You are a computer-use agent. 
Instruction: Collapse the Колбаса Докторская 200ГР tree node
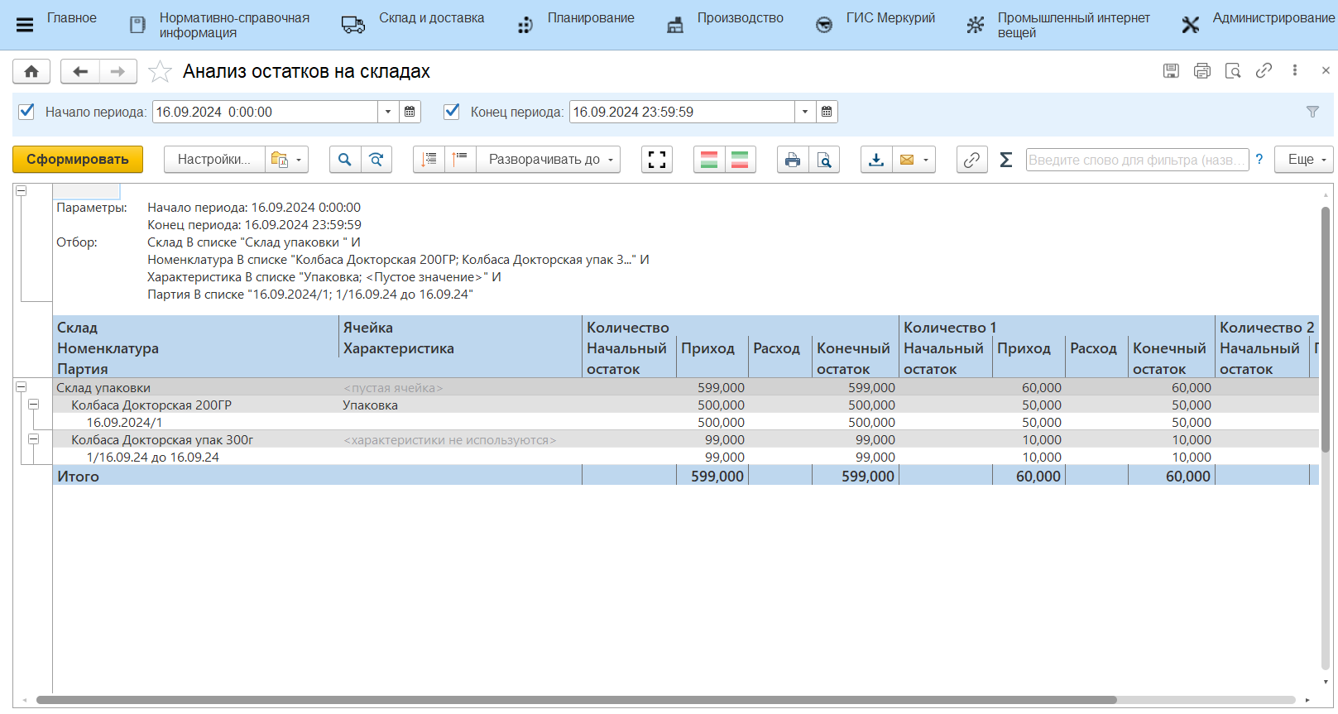(34, 405)
